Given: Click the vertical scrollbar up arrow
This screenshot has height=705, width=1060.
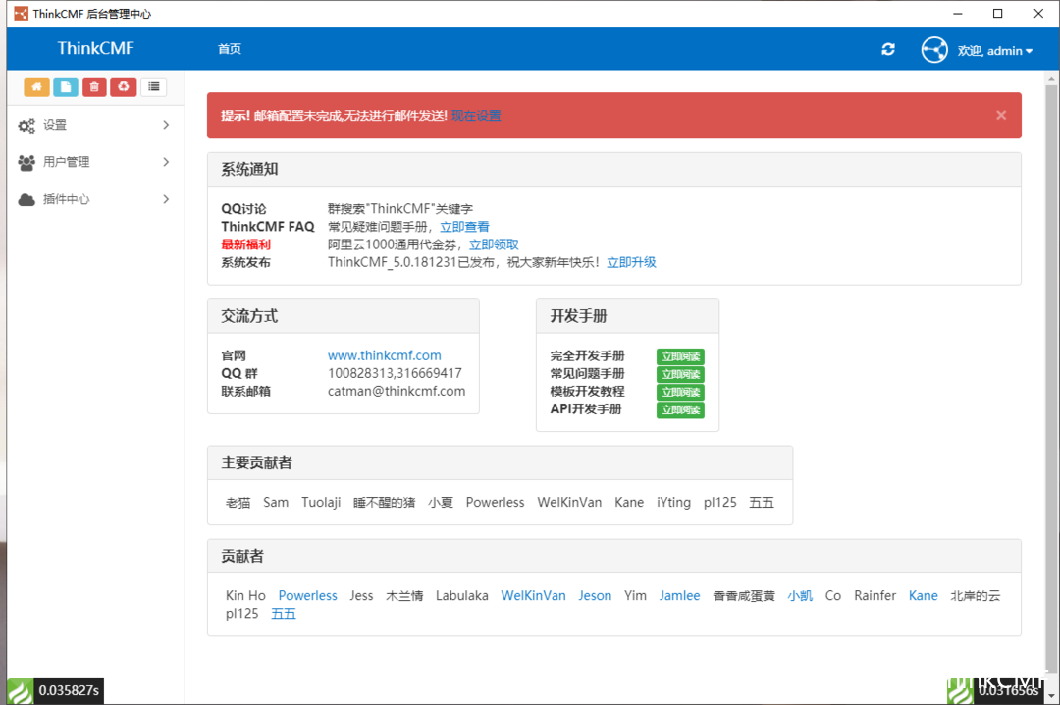Looking at the screenshot, I should [x=1052, y=79].
